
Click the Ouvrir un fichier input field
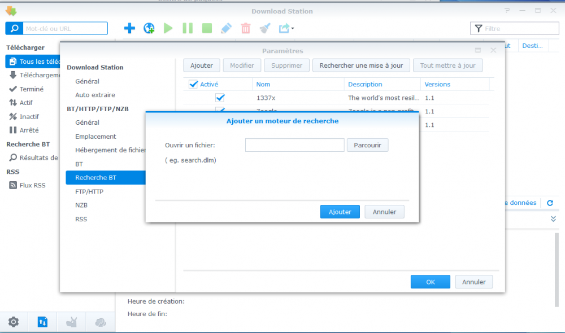pos(295,145)
